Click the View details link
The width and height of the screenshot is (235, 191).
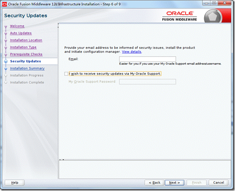point(132,52)
